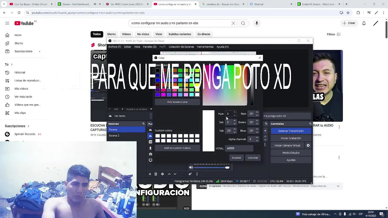The height and width of the screenshot is (218, 388).
Task: Confirm color with Aceptar
Action: 236,158
